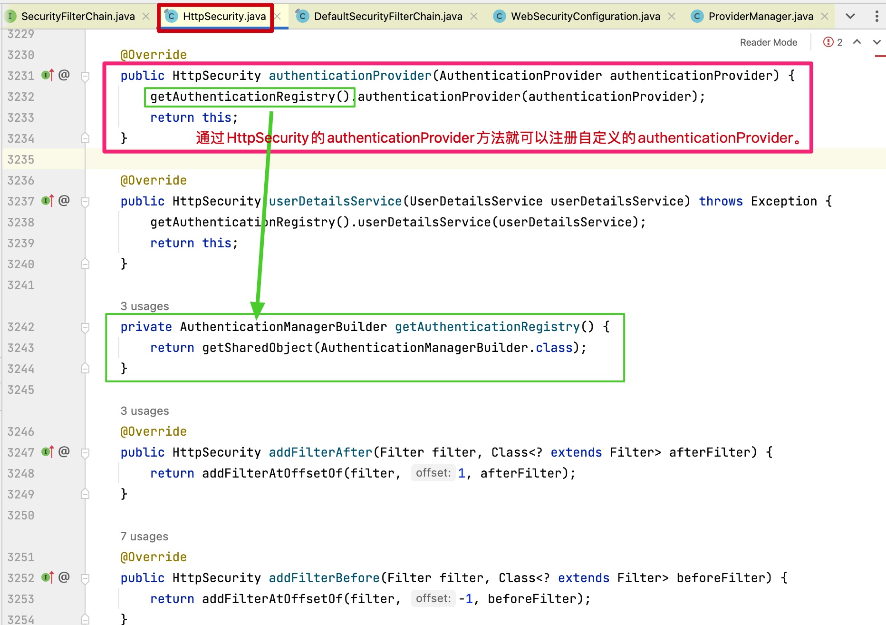Click the @ gutter icon on line 3252
This screenshot has height=625, width=886.
coord(64,577)
